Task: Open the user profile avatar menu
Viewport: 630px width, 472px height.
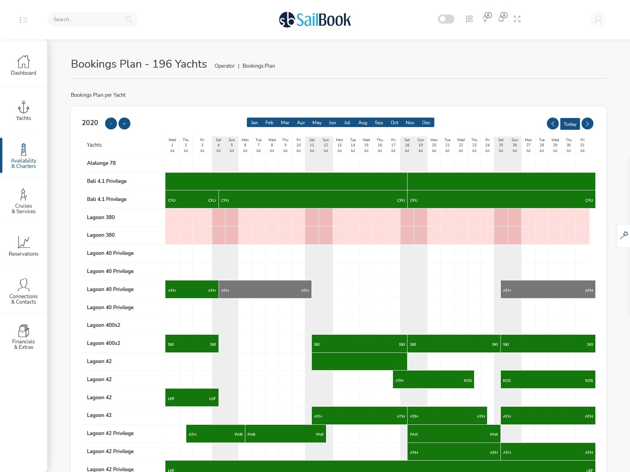Action: tap(598, 20)
